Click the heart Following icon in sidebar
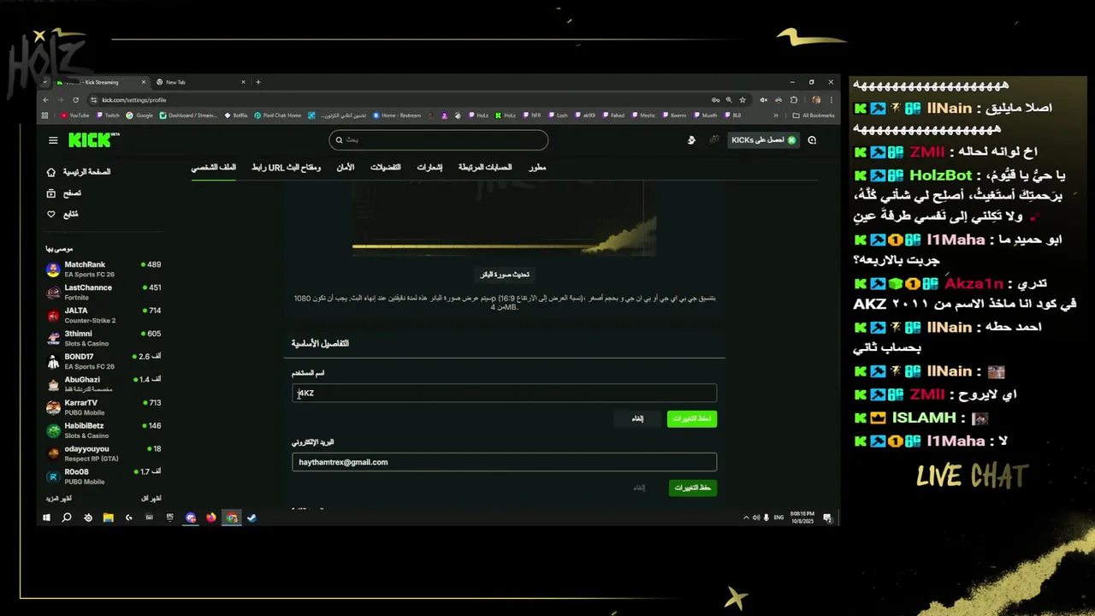 pyautogui.click(x=51, y=214)
